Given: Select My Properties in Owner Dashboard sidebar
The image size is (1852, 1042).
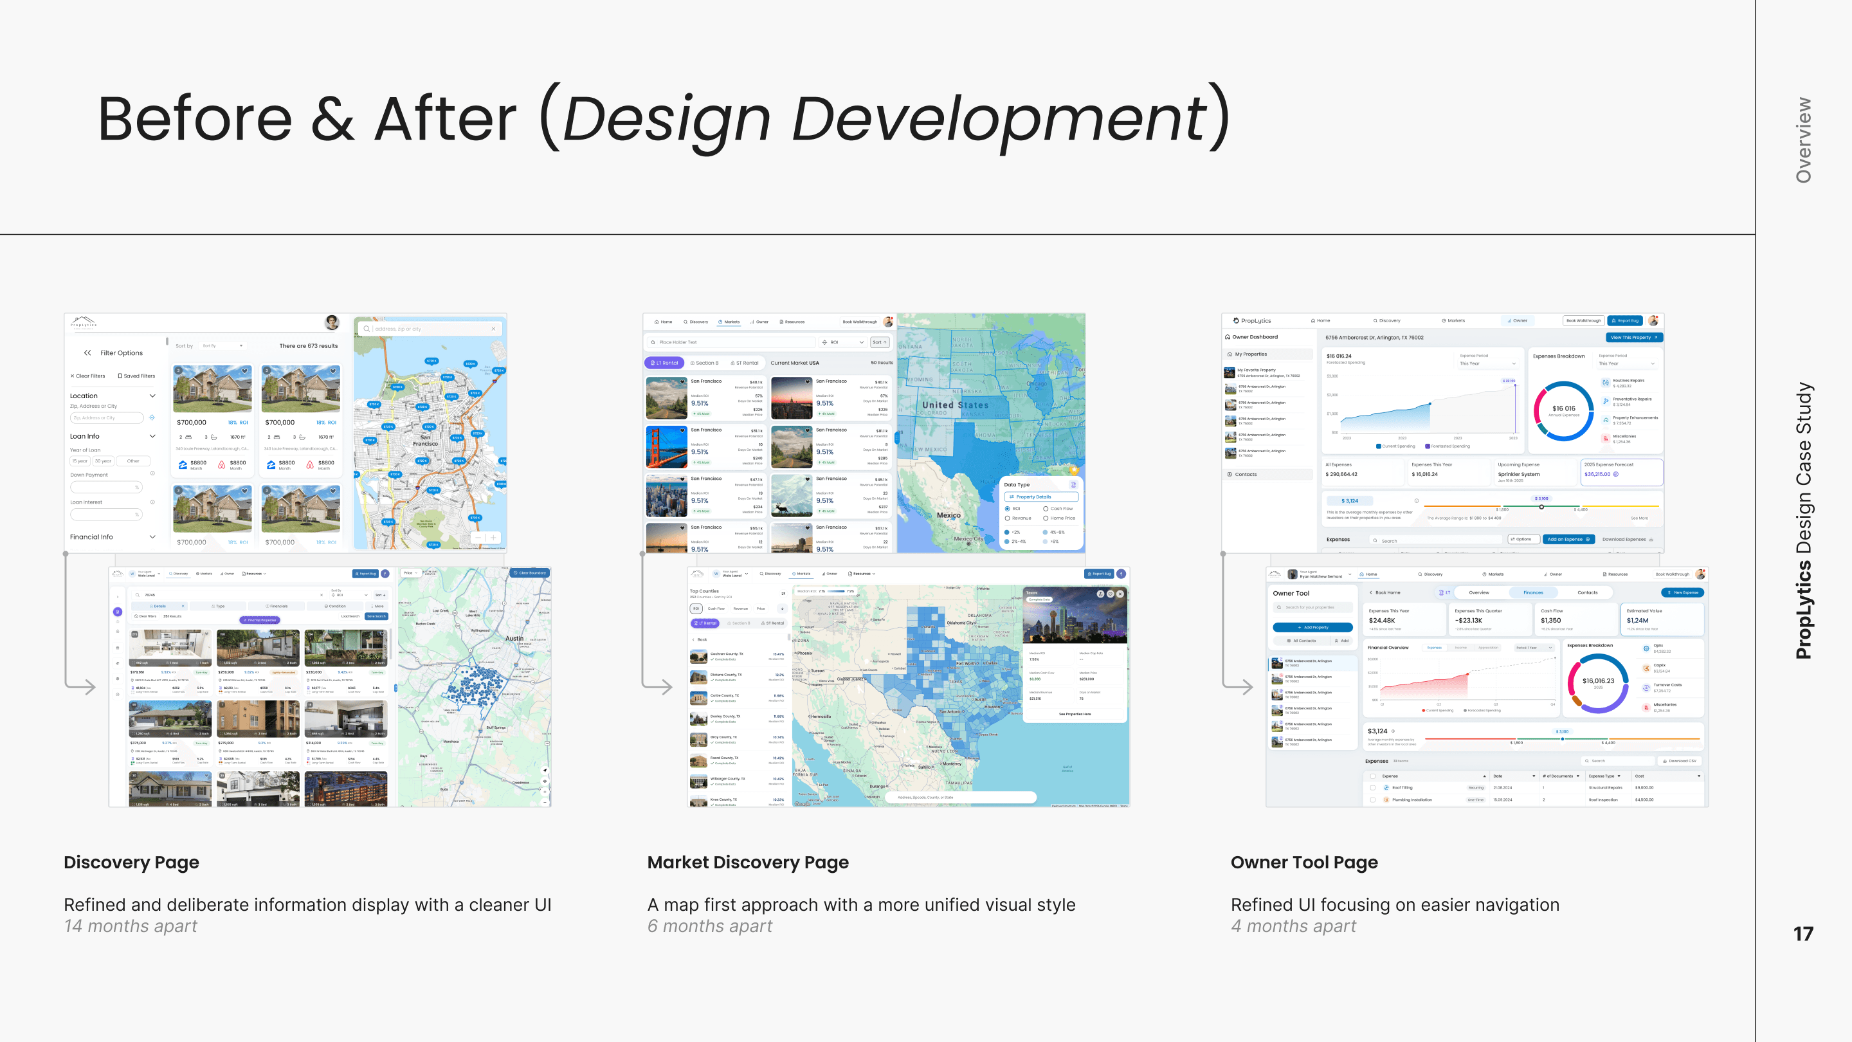Looking at the screenshot, I should pyautogui.click(x=1251, y=354).
